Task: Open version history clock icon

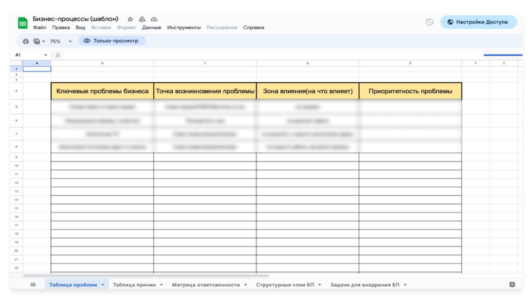Action: [x=430, y=22]
